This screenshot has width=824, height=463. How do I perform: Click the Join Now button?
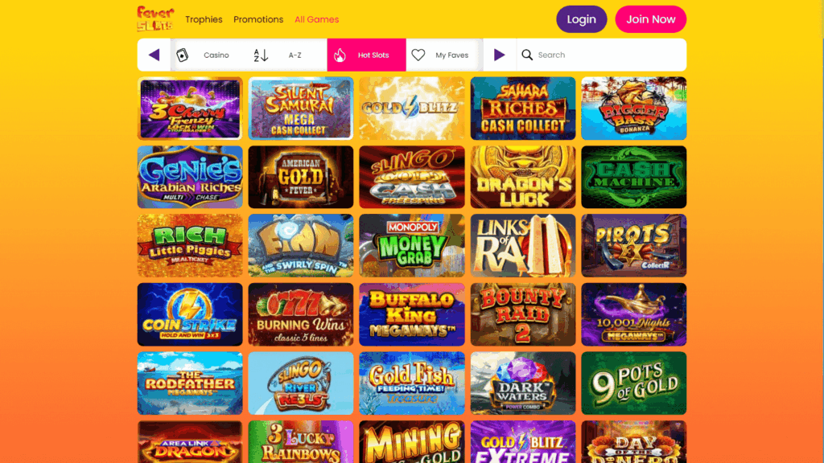(650, 19)
